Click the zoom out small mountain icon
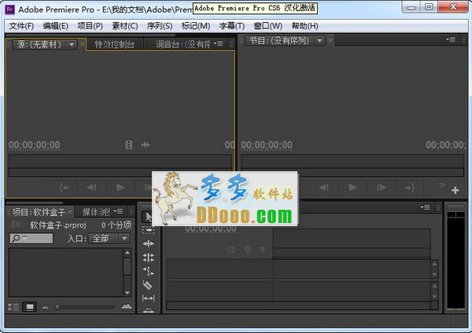This screenshot has height=333, width=472. coord(45,307)
